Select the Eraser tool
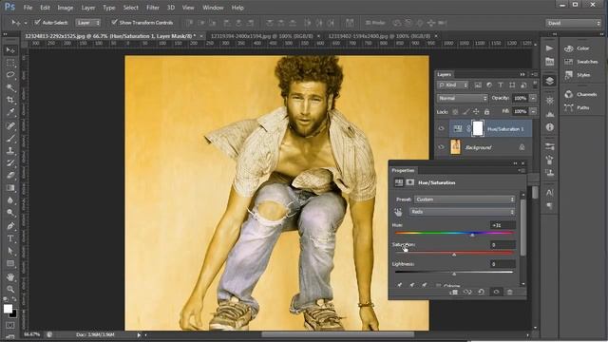This screenshot has height=342, width=608. [10, 175]
